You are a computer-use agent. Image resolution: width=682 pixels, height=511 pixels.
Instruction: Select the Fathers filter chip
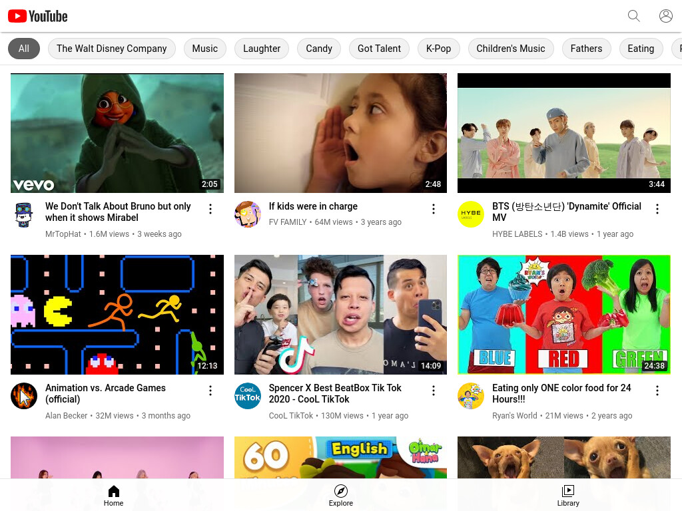586,49
